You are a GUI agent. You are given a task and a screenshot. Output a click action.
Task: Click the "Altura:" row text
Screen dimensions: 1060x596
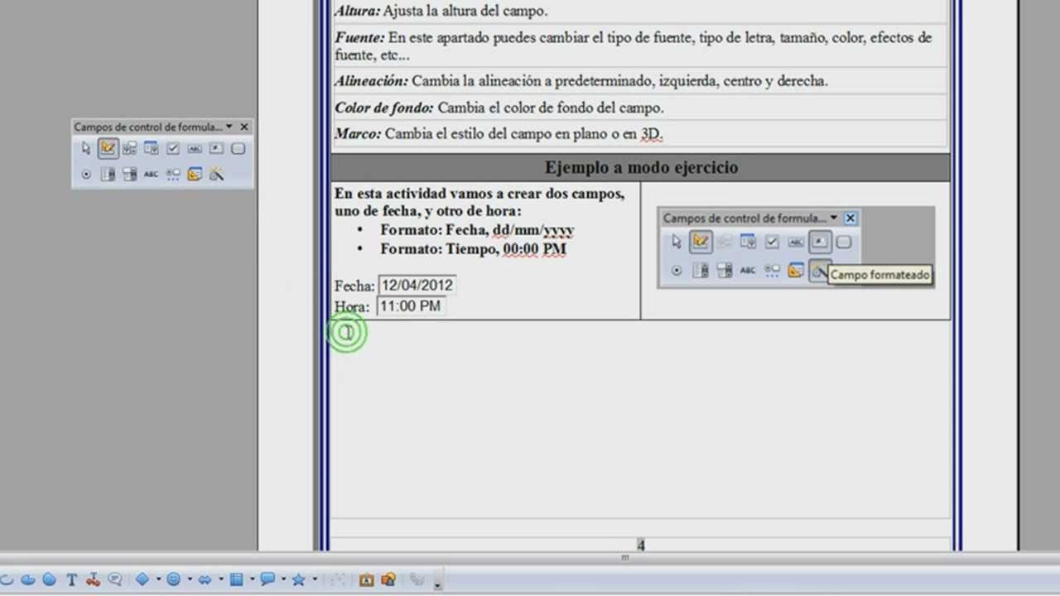point(441,11)
